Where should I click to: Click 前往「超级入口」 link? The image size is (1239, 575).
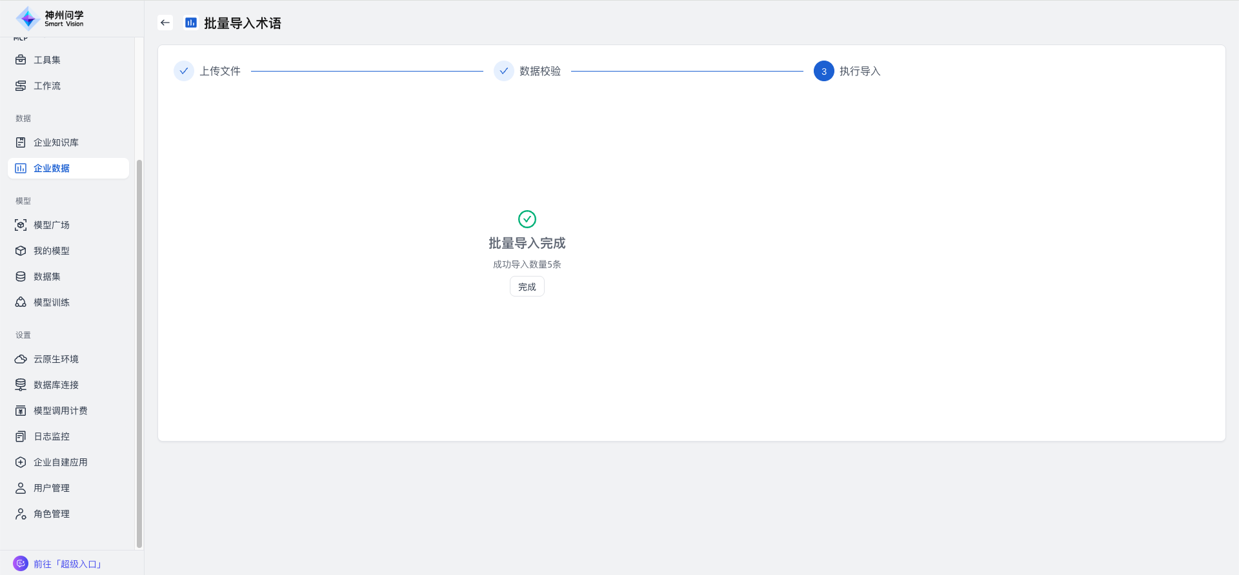point(68,564)
